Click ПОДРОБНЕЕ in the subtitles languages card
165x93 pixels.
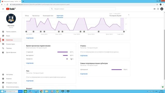click(84, 74)
